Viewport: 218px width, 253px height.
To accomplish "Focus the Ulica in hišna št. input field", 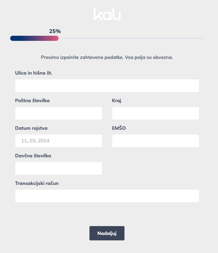I will (x=107, y=86).
